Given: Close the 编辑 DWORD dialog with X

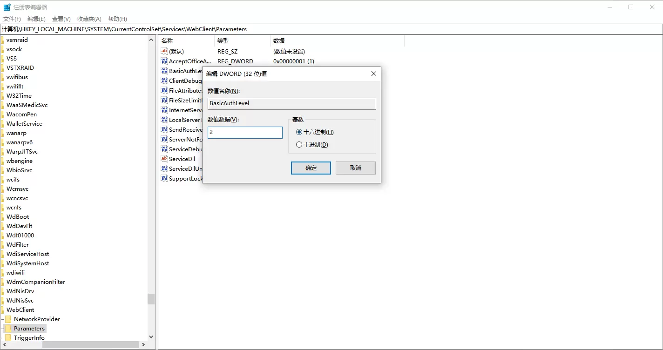Looking at the screenshot, I should click(x=373, y=74).
